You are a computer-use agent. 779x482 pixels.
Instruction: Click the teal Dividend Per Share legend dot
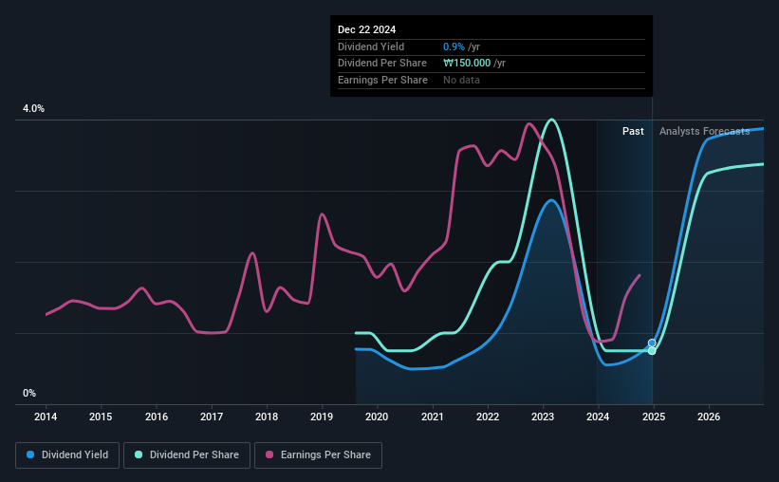pos(139,454)
